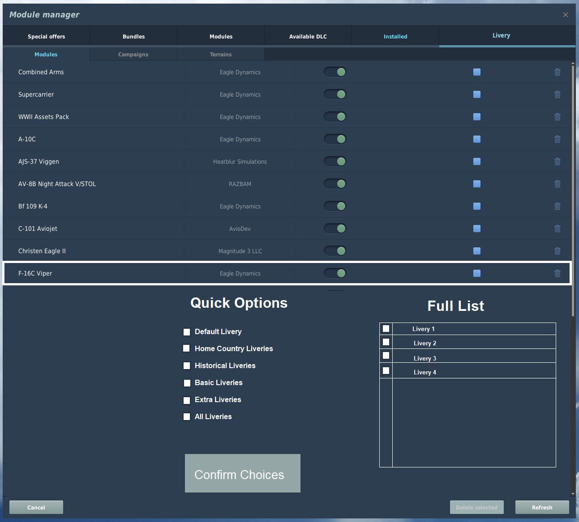Tick the Livery 3 checkbox
The width and height of the screenshot is (579, 522).
pyautogui.click(x=386, y=356)
